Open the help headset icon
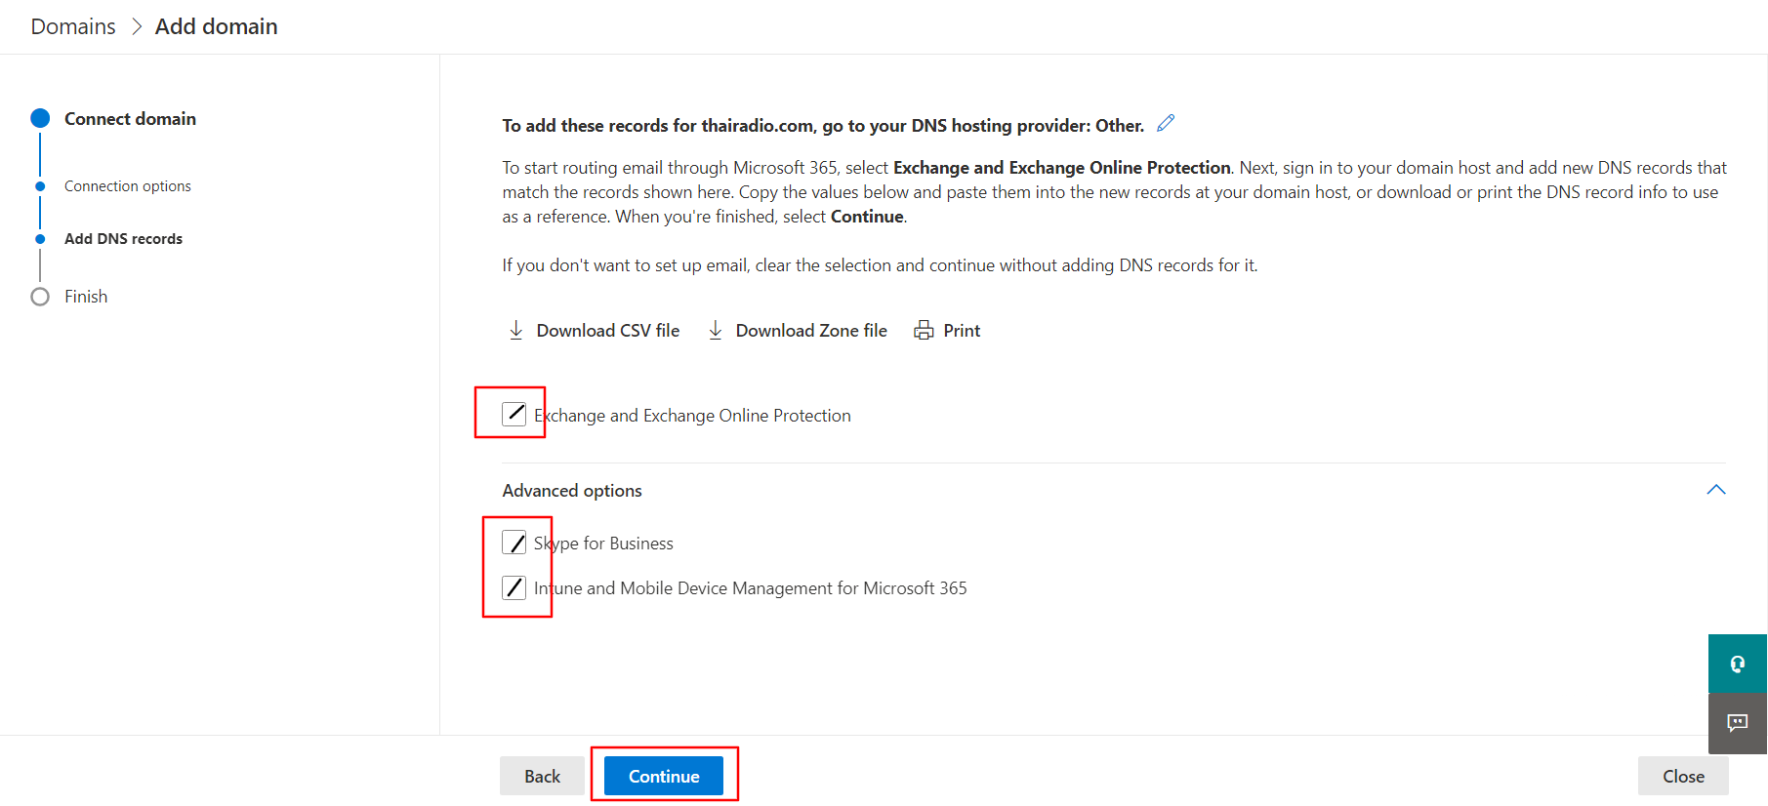Viewport: 1768px width, 806px height. 1737,664
